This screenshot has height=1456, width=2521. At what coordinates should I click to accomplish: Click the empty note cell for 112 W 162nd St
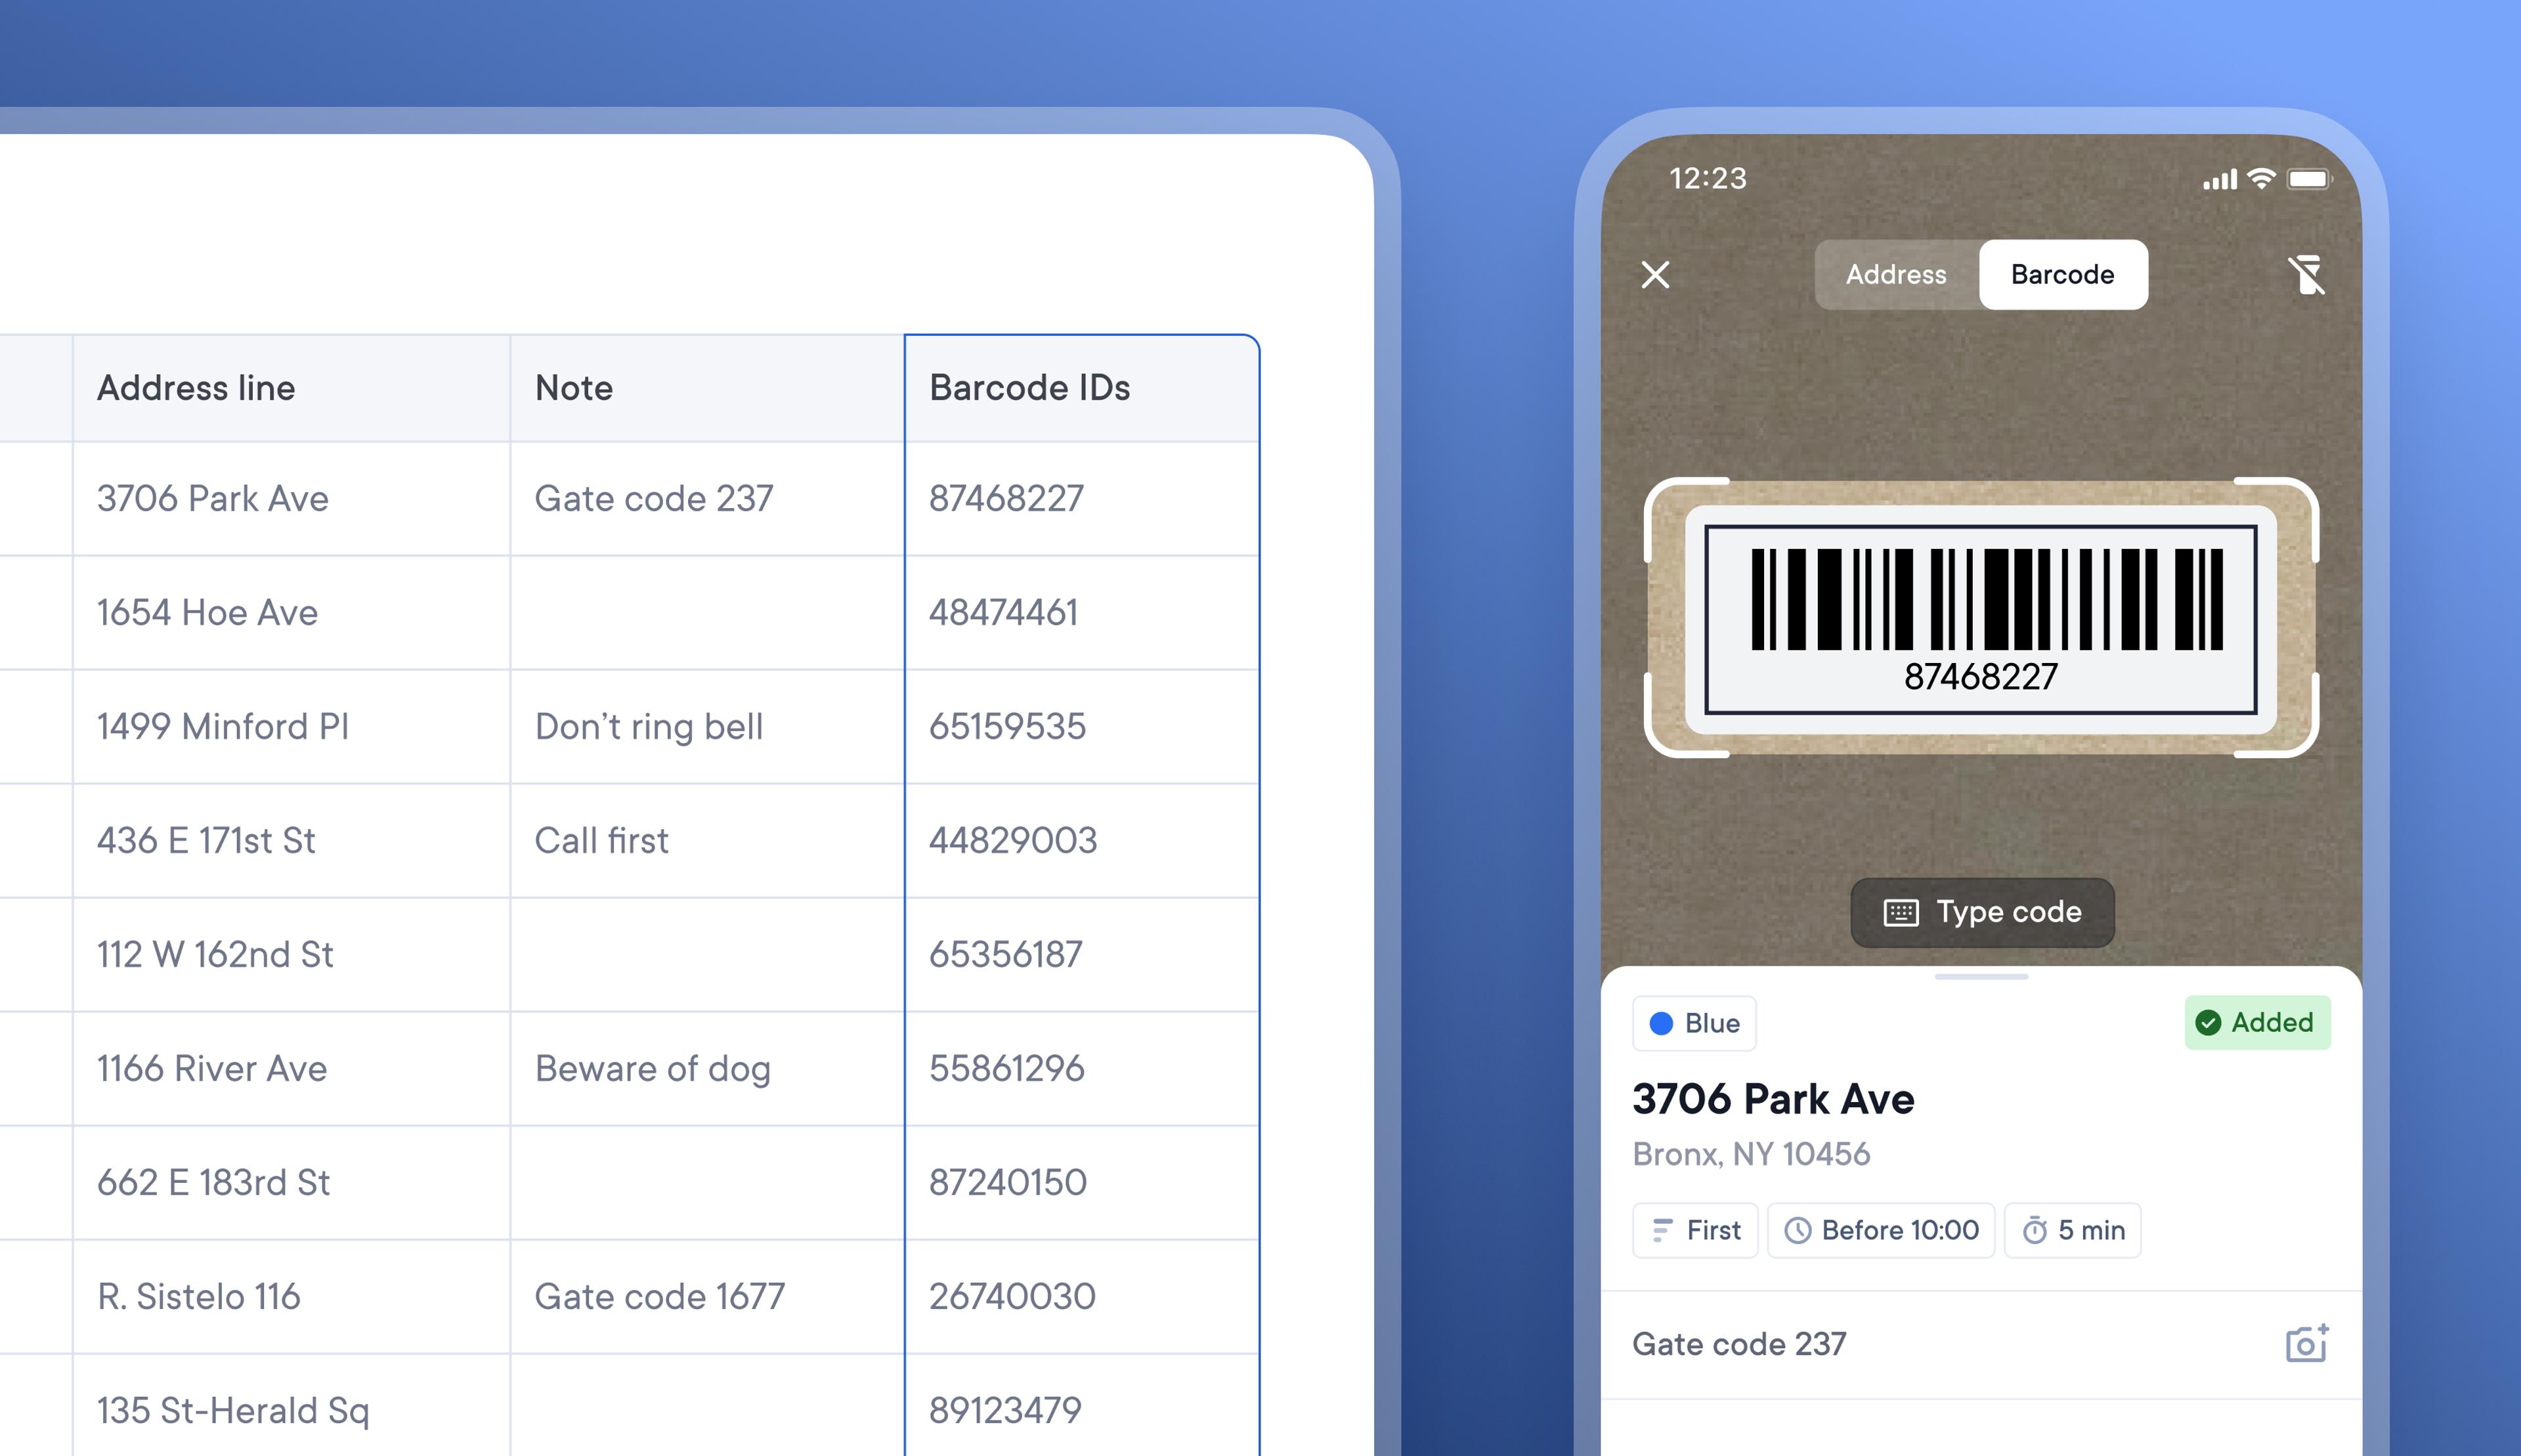pyautogui.click(x=707, y=954)
